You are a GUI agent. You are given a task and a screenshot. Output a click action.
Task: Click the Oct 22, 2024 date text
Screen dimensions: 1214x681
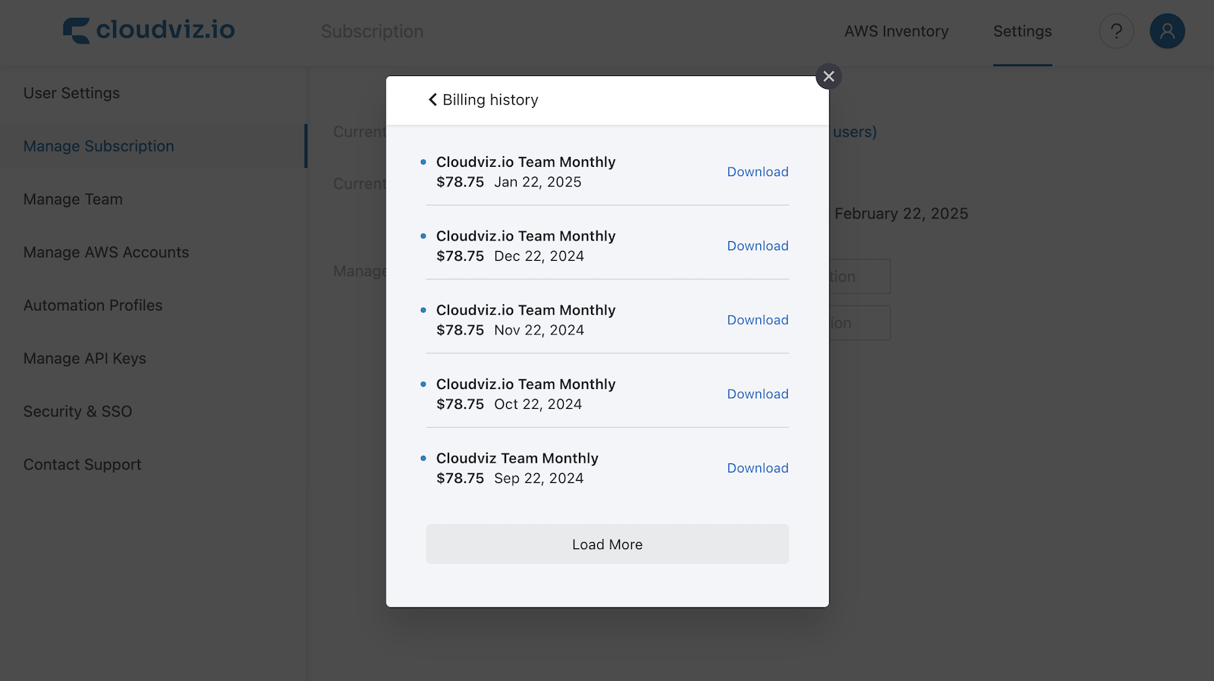tap(538, 404)
